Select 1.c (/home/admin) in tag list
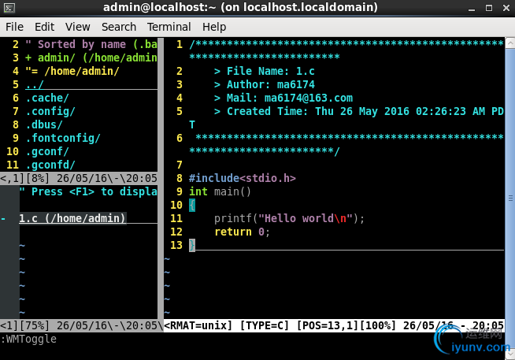This screenshot has height=360, width=515. click(72, 218)
